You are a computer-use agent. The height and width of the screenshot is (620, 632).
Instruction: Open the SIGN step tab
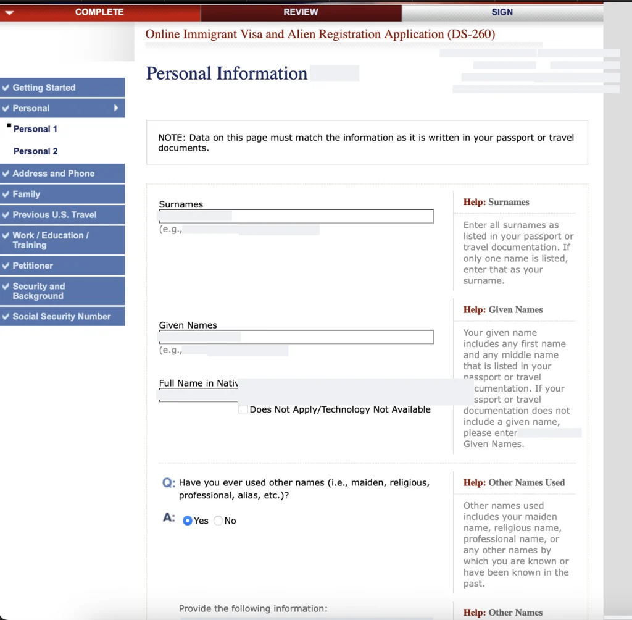tap(502, 12)
